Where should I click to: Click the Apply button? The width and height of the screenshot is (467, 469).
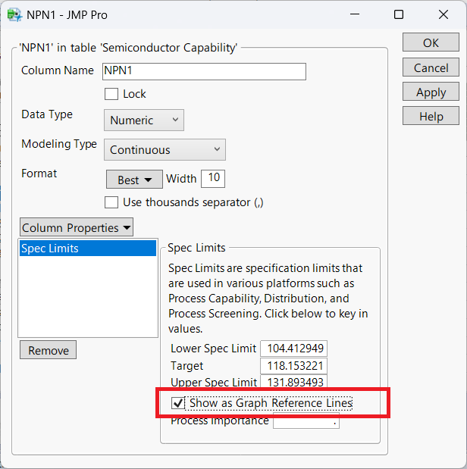pos(431,92)
